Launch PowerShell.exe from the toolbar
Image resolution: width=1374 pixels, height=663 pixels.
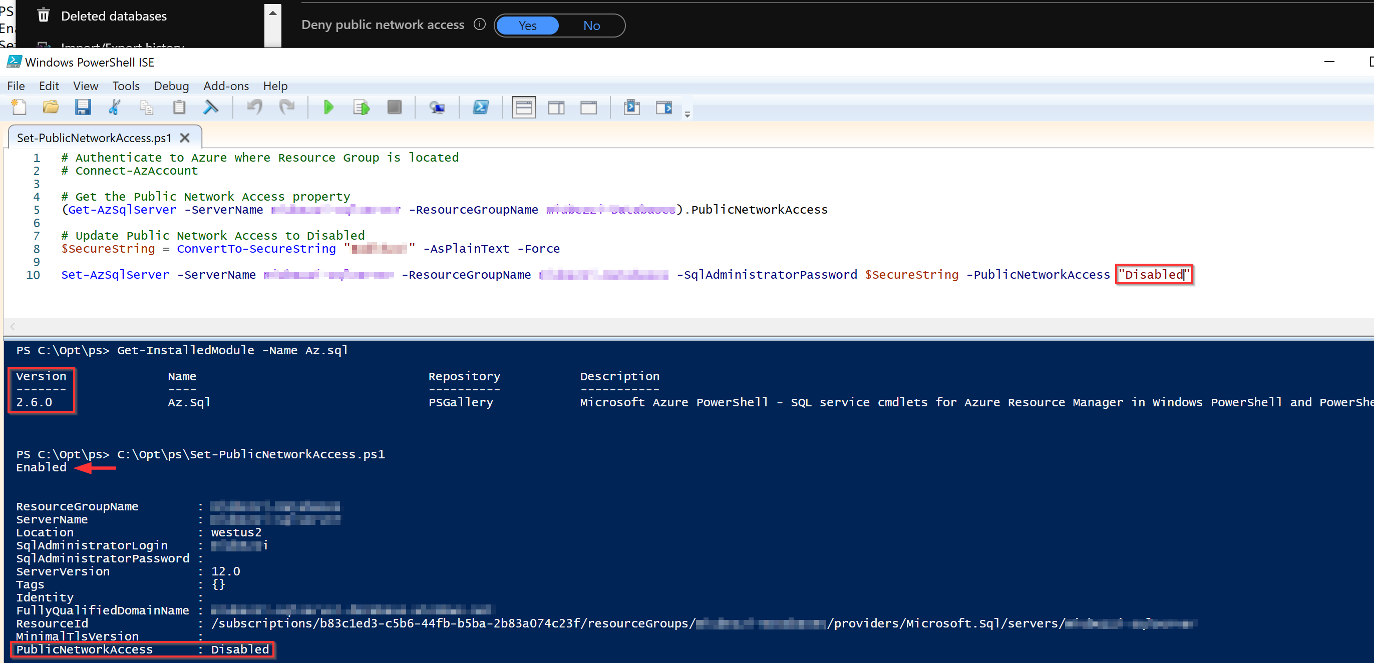[x=481, y=107]
